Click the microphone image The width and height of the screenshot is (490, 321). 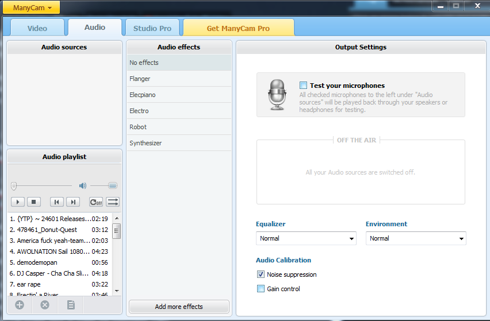pyautogui.click(x=277, y=95)
